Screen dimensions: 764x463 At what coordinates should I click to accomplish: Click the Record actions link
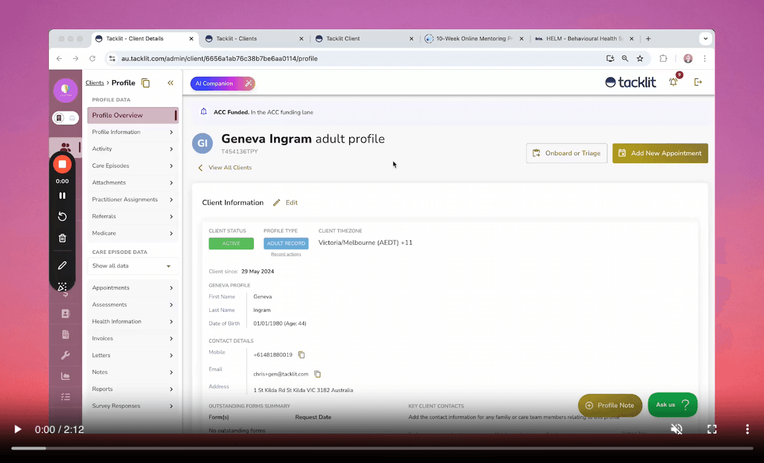[286, 254]
